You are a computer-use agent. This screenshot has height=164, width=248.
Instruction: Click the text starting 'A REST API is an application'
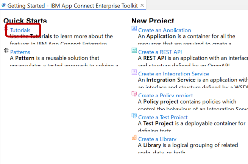pyautogui.click(x=193, y=58)
